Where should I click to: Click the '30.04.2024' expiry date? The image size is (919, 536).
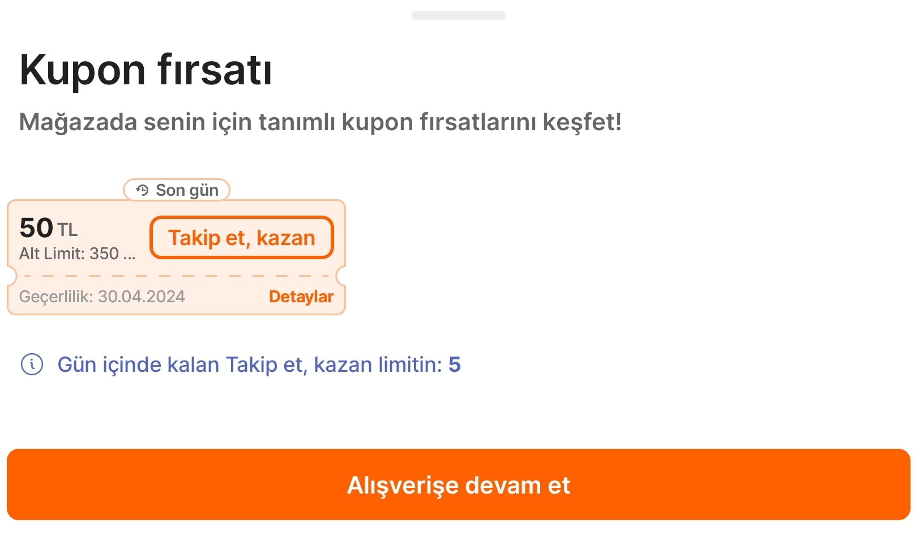[142, 297]
